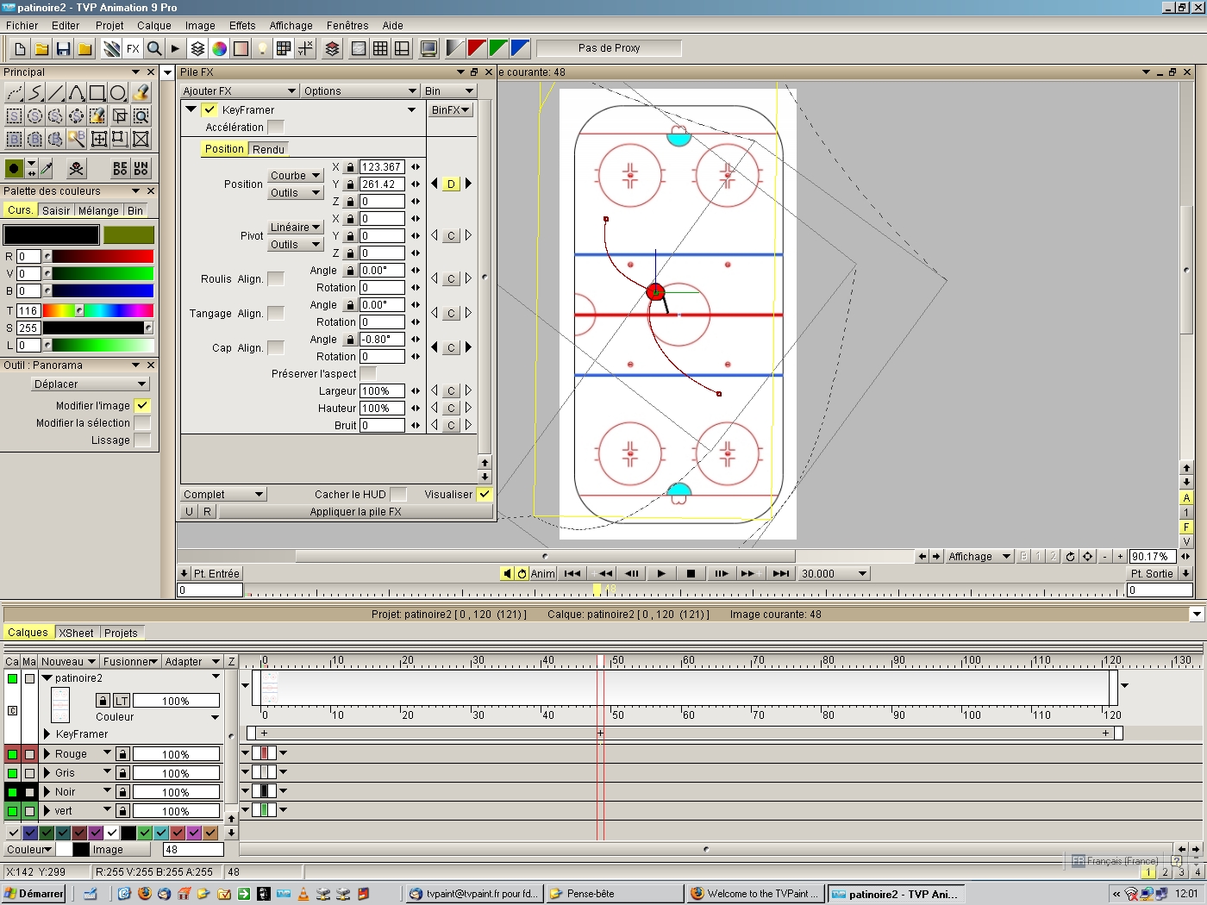This screenshot has width=1207, height=905.
Task: Click the Save floppy disk icon
Action: [63, 48]
